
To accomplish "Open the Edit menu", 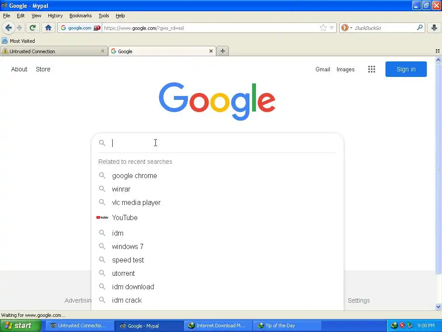I will 21,16.
